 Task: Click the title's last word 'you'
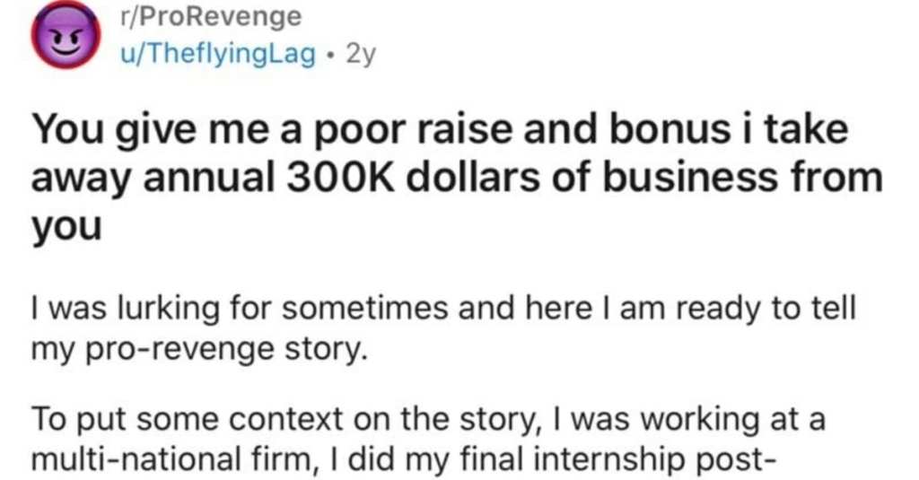point(66,228)
